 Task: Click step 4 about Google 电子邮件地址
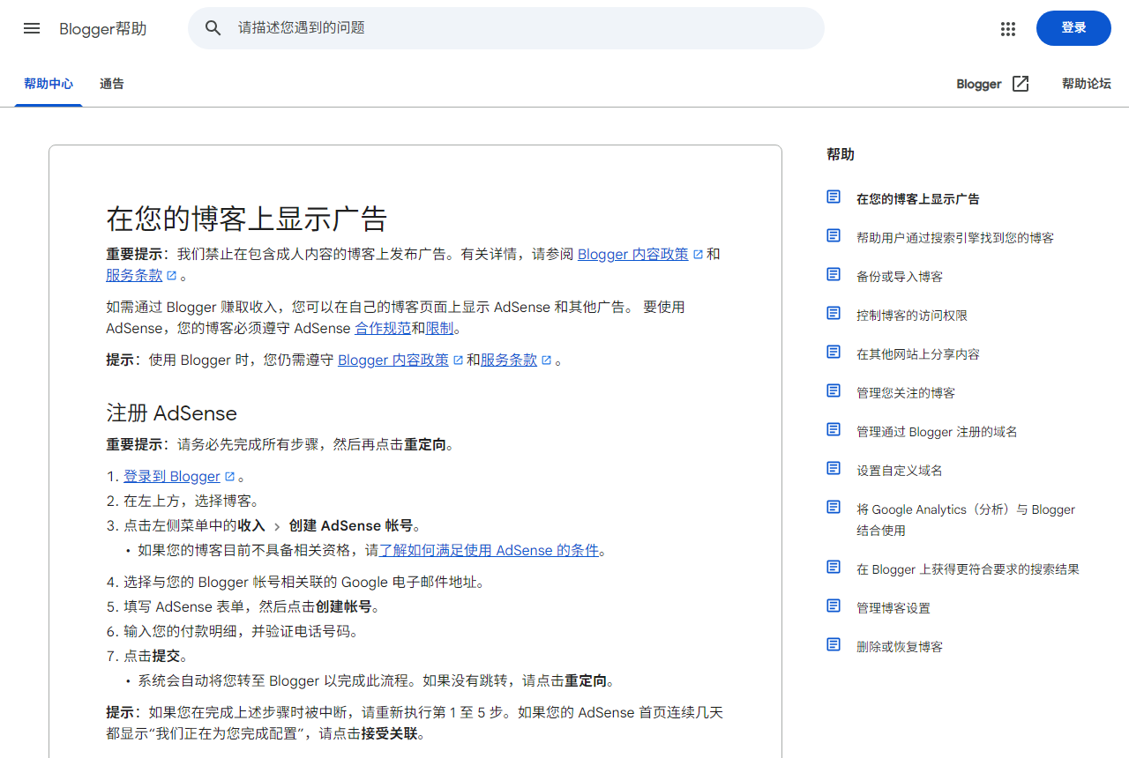coord(304,583)
